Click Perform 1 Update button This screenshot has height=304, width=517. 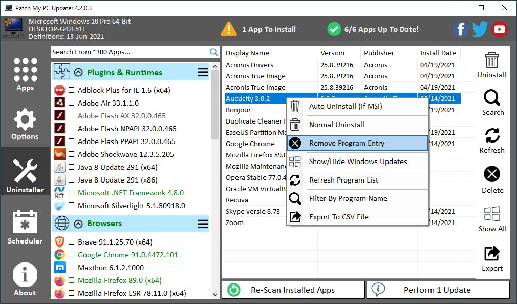click(438, 290)
